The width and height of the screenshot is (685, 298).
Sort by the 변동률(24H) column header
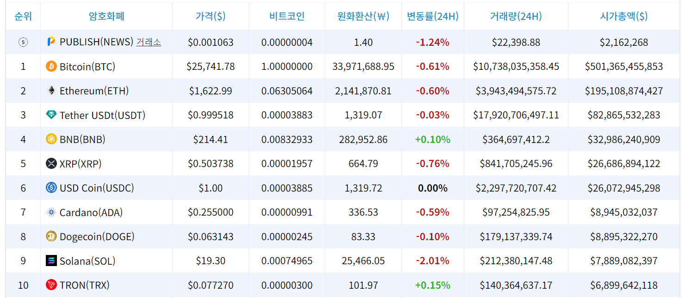[x=433, y=16]
